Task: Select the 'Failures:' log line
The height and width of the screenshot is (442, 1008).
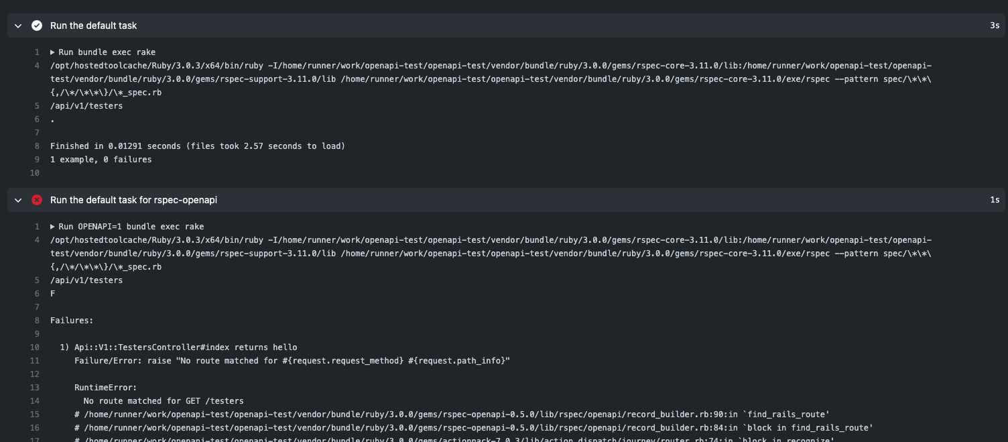Action: click(72, 321)
